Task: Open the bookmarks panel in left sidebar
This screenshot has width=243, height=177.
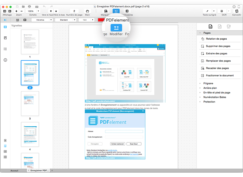Action: [5, 38]
